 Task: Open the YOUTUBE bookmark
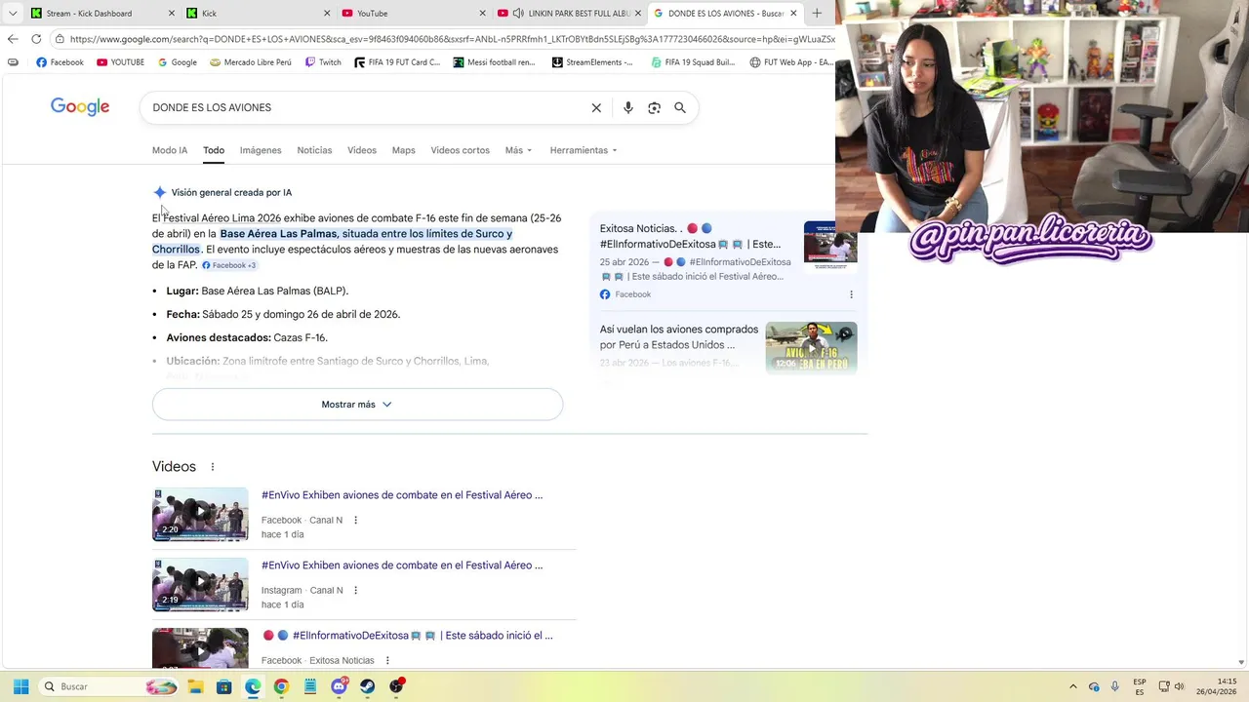[x=120, y=62]
